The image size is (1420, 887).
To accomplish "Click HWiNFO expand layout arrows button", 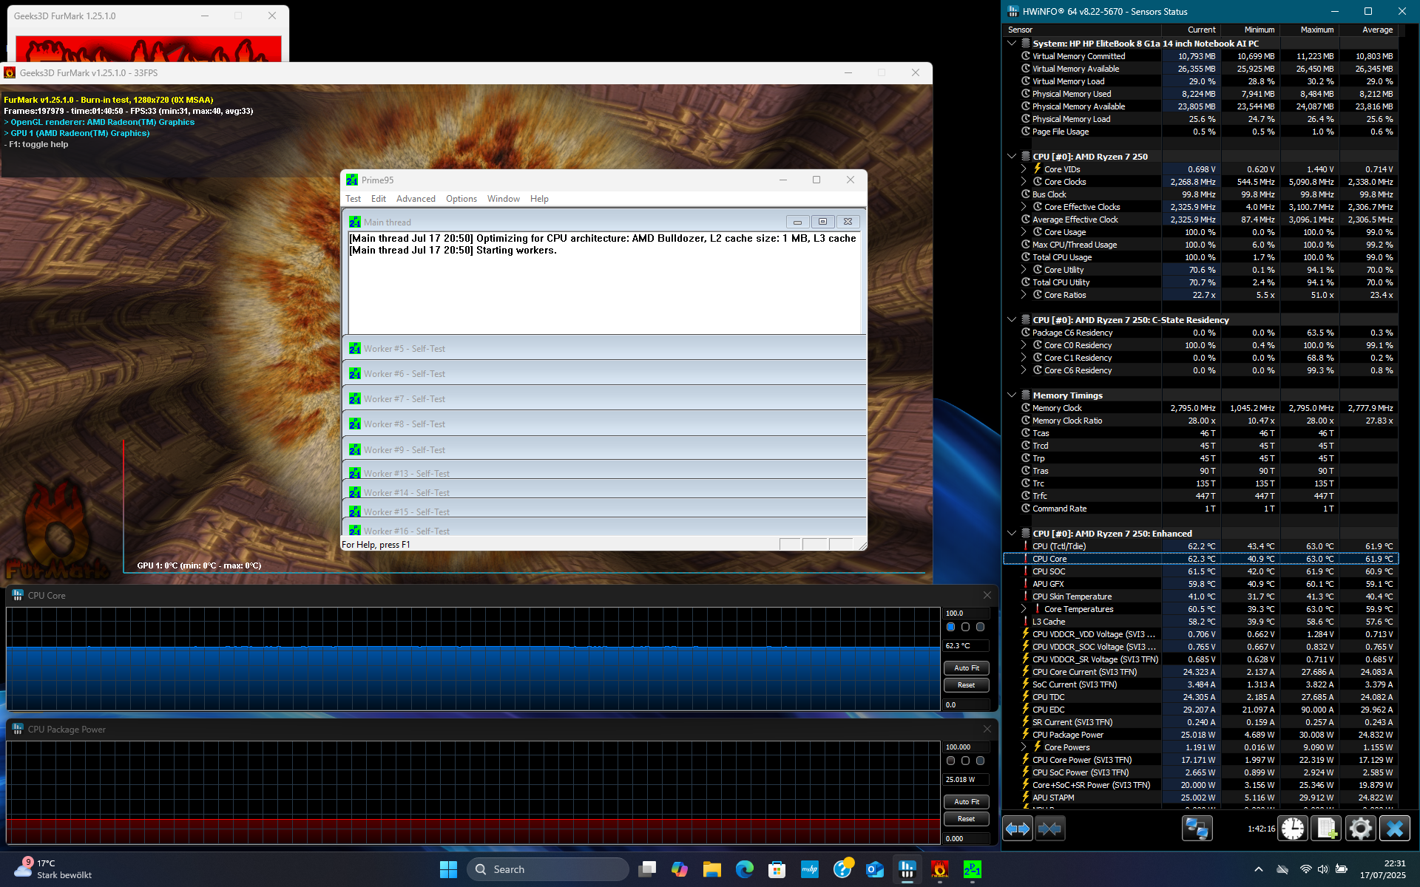I will pyautogui.click(x=1018, y=829).
